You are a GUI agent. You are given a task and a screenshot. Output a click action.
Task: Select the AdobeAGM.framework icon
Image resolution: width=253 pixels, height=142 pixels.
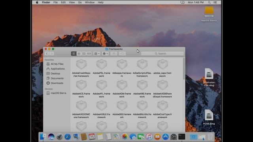122,85
